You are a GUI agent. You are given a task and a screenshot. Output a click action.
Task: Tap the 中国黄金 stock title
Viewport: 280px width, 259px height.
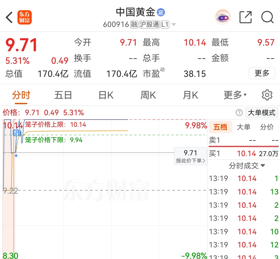pyautogui.click(x=136, y=12)
